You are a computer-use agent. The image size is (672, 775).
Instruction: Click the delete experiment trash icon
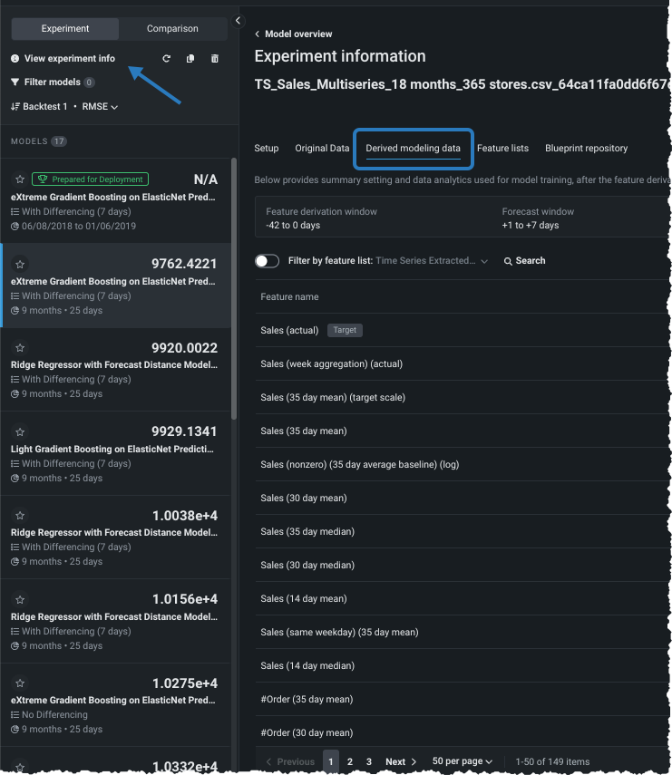point(215,59)
